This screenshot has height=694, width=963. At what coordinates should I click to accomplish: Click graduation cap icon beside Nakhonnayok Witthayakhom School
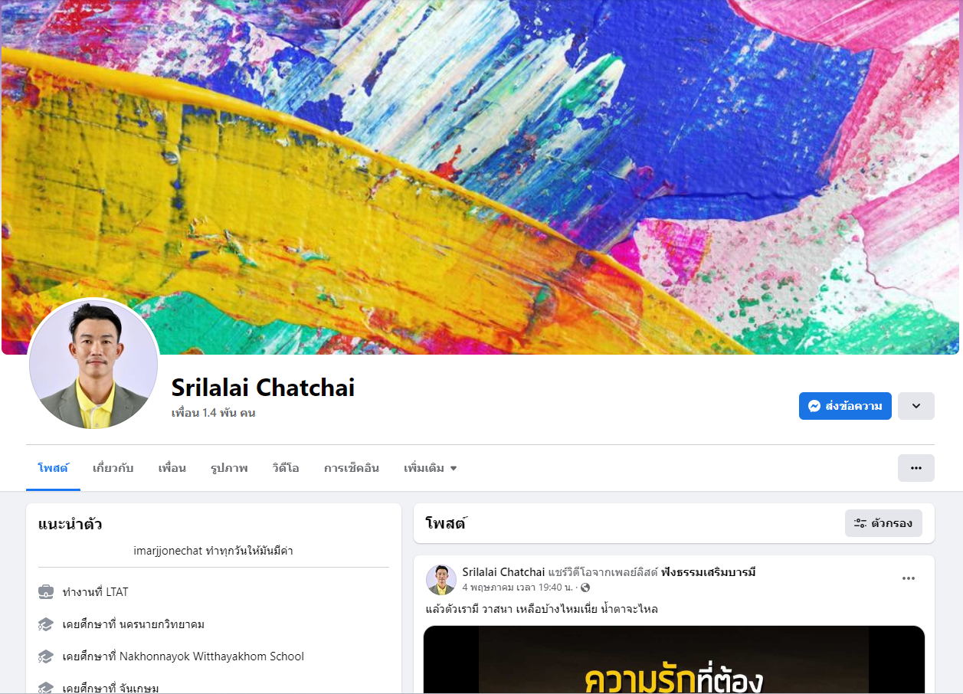coord(46,656)
